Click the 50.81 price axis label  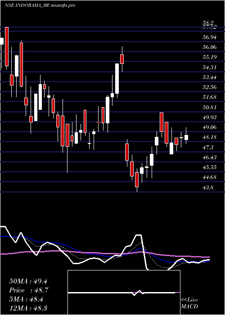click(210, 107)
